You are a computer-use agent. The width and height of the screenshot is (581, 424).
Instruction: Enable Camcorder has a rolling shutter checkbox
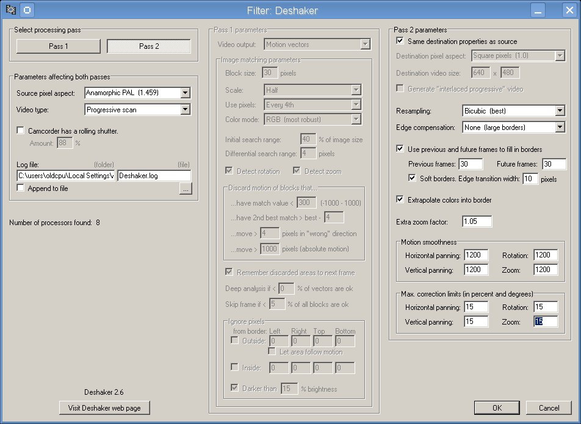pyautogui.click(x=21, y=131)
